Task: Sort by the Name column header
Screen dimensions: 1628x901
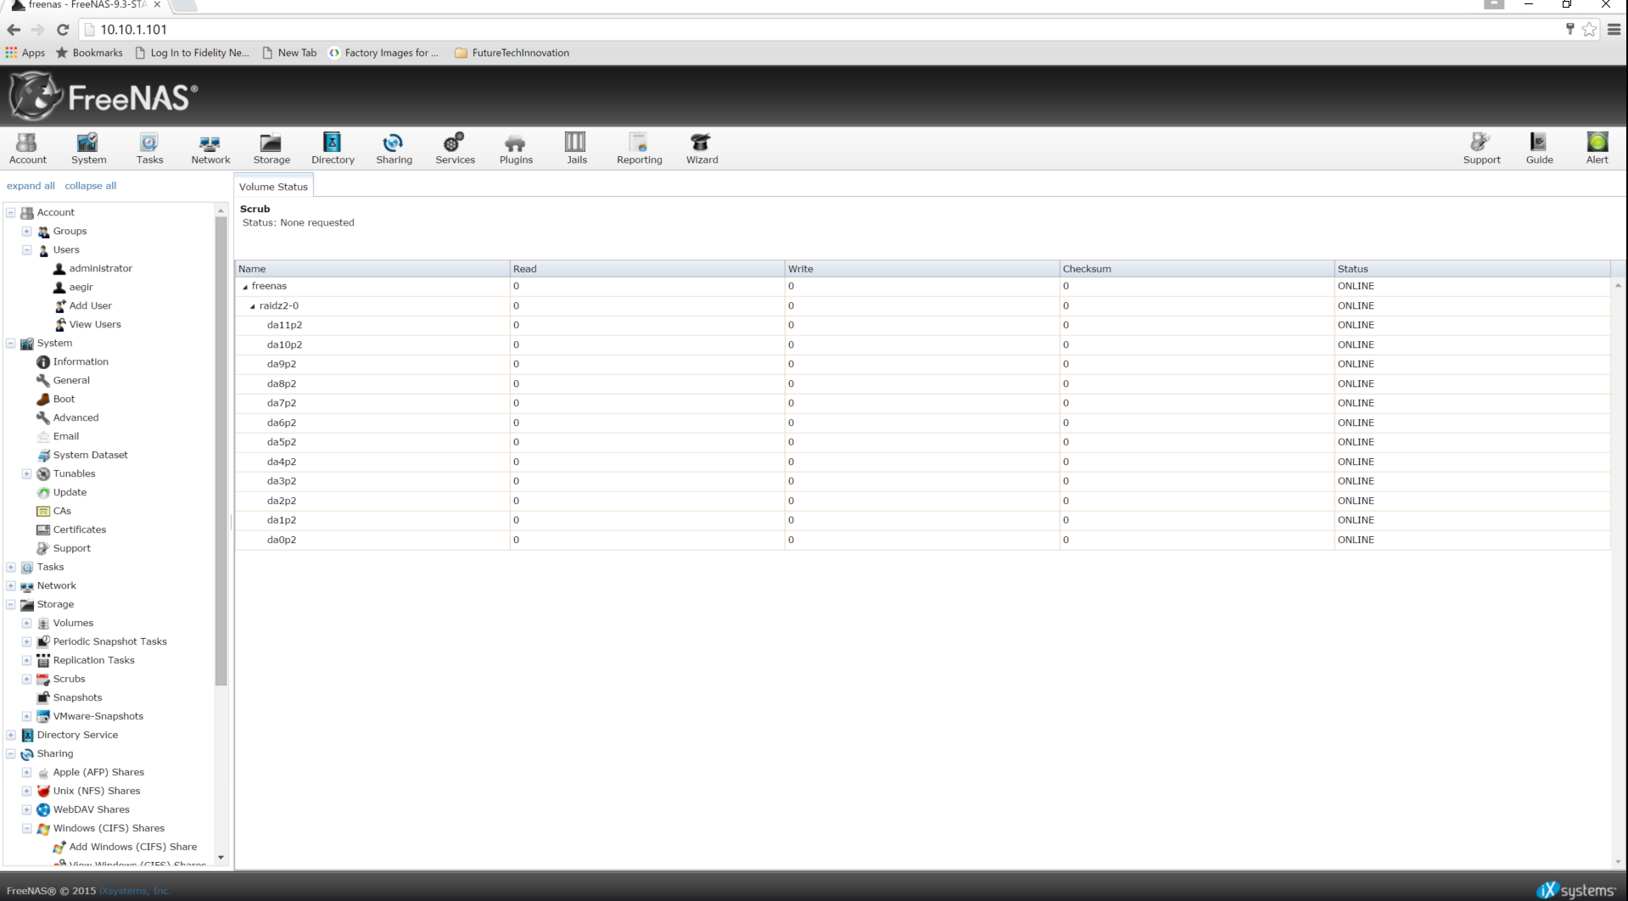Action: point(372,269)
